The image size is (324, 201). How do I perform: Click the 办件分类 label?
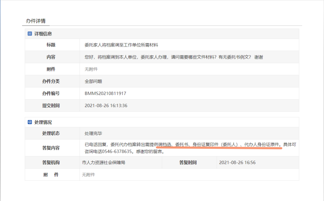[x=51, y=81]
